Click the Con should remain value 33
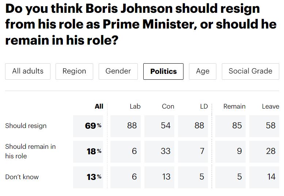The image size is (284, 196). click(166, 151)
